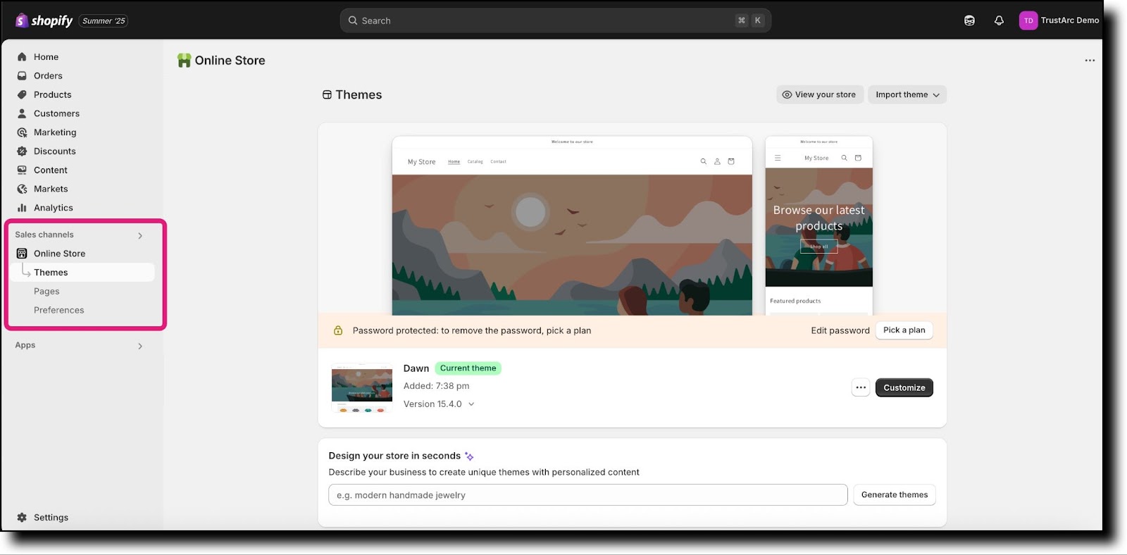Viewport: 1127px width, 555px height.
Task: Expand the Apps section chevron
Action: tap(140, 347)
